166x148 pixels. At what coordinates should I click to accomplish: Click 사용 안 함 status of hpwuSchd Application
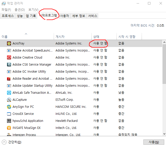point(100,121)
